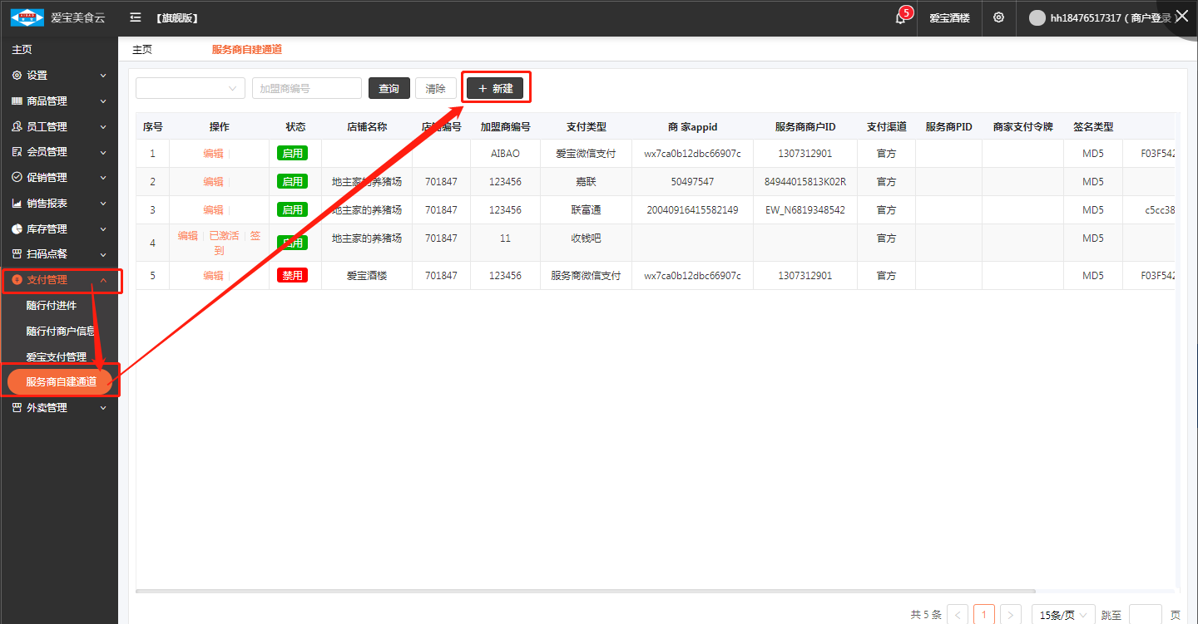The width and height of the screenshot is (1198, 624).
Task: Open the 15条/页 page size dropdown
Action: click(x=1062, y=615)
